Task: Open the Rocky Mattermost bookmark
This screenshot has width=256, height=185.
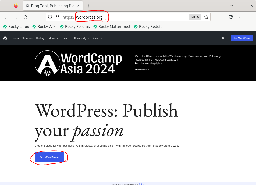Action: [112, 27]
